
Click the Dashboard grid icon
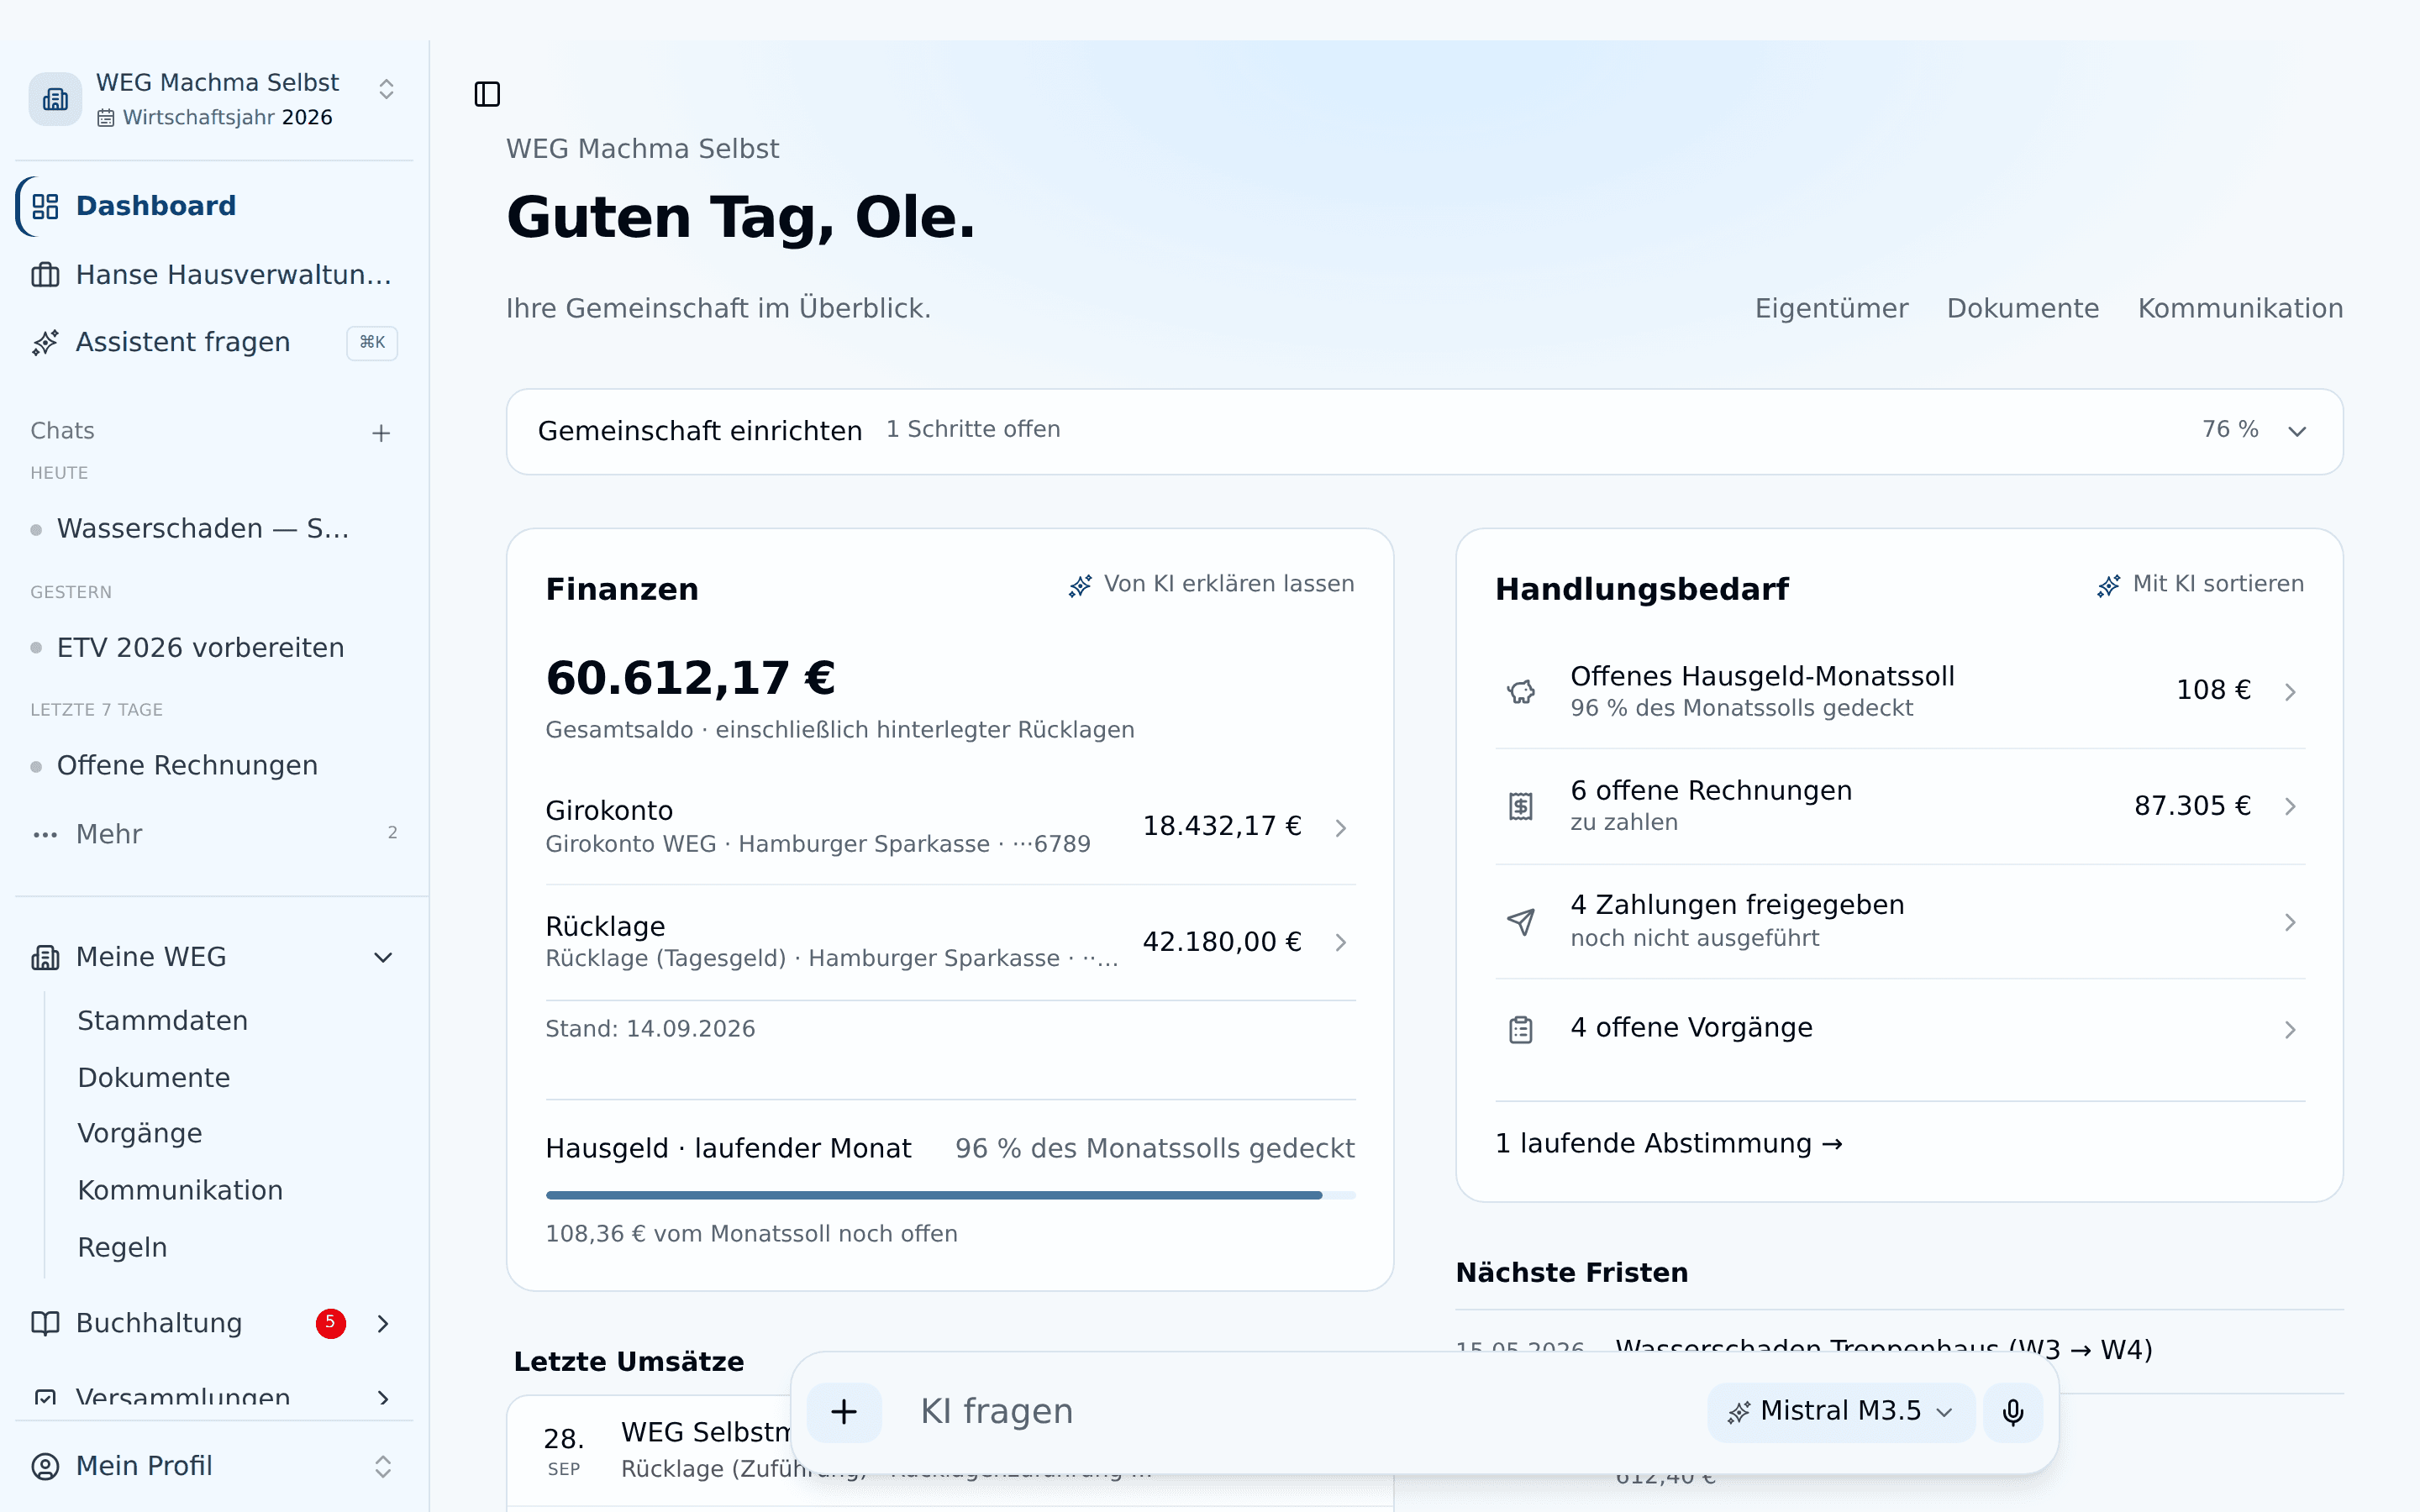[x=45, y=206]
